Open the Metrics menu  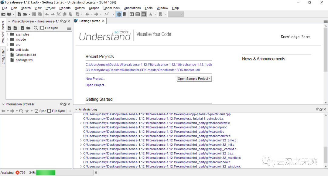(80, 8)
